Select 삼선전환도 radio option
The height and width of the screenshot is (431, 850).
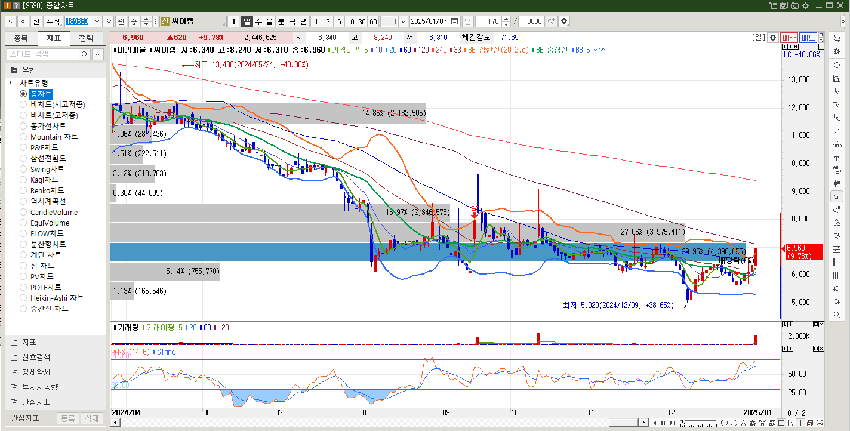(23, 158)
